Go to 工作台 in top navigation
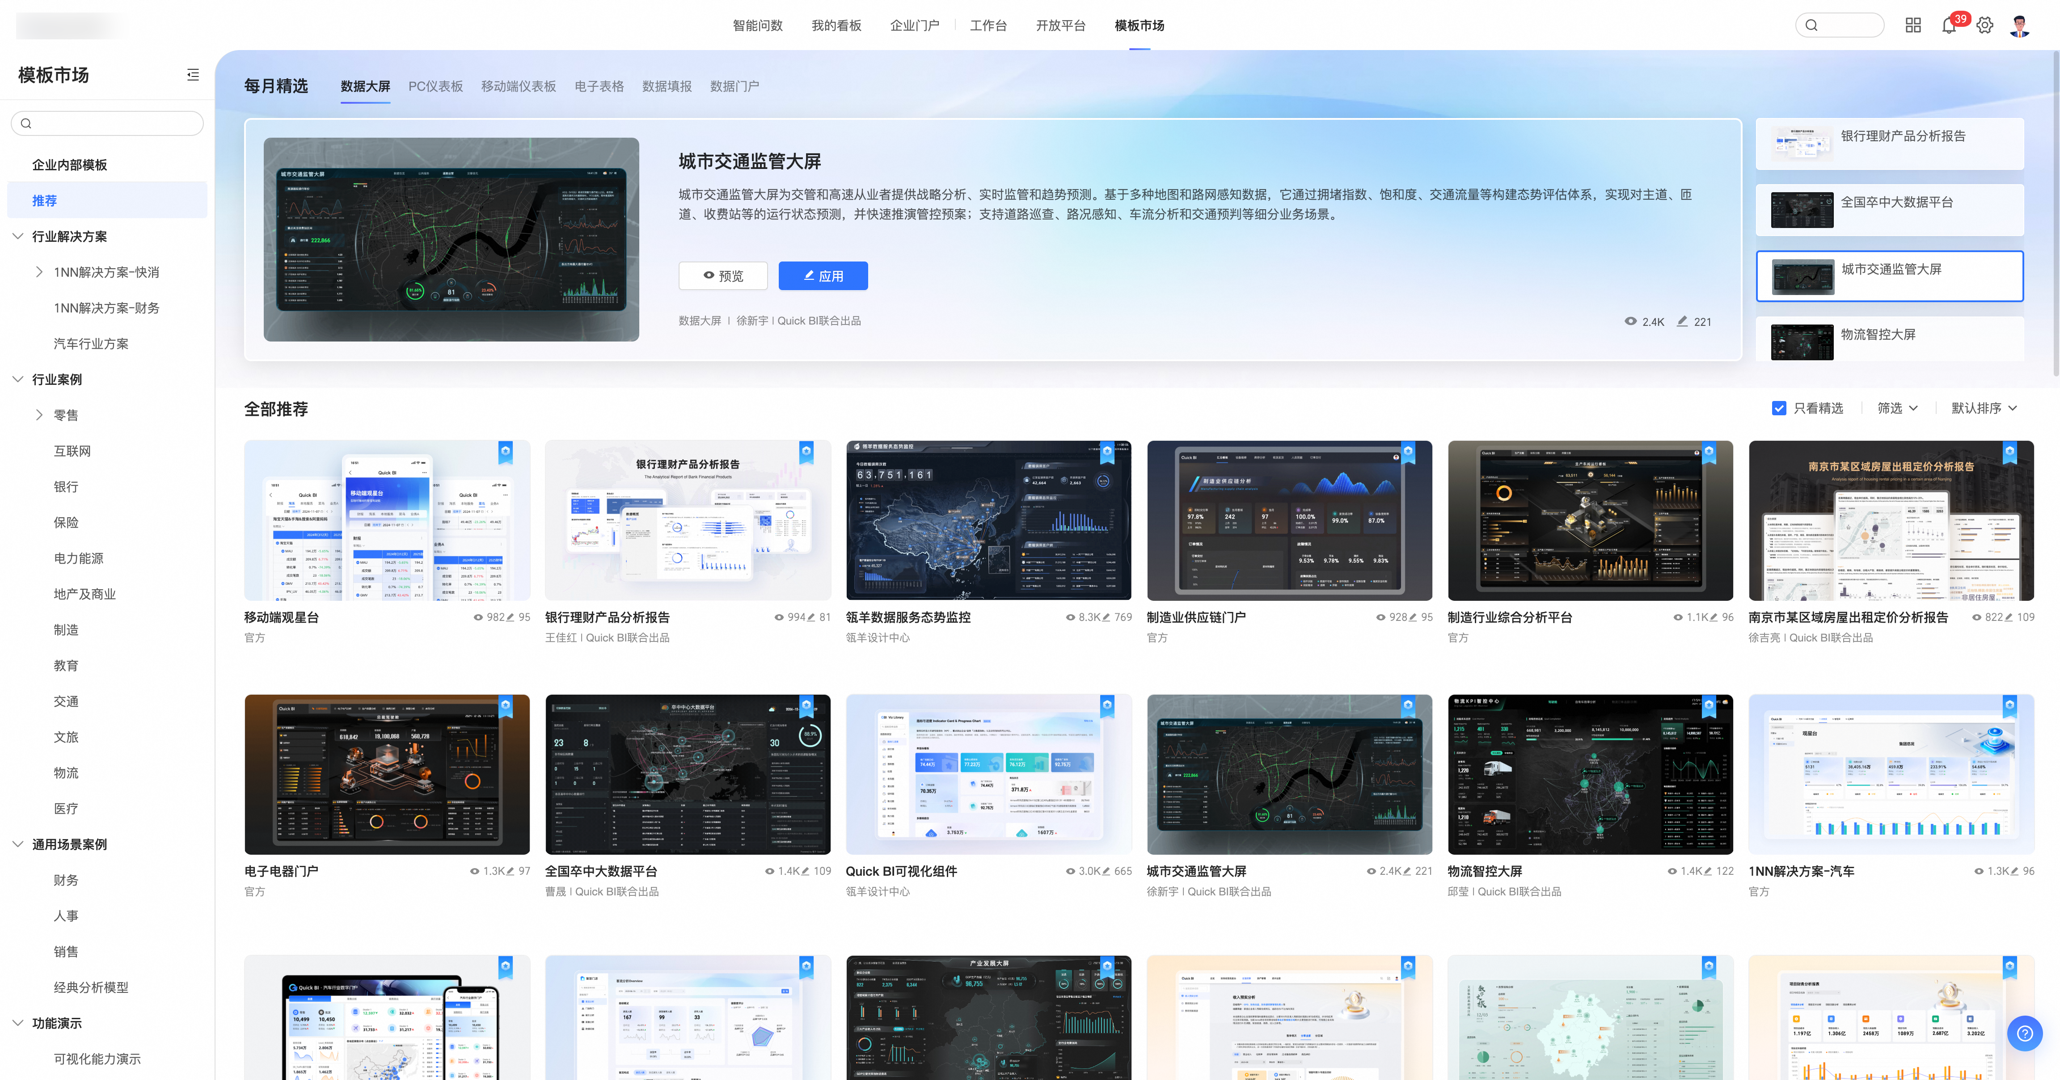Screen dimensions: 2060x1080 [988, 25]
